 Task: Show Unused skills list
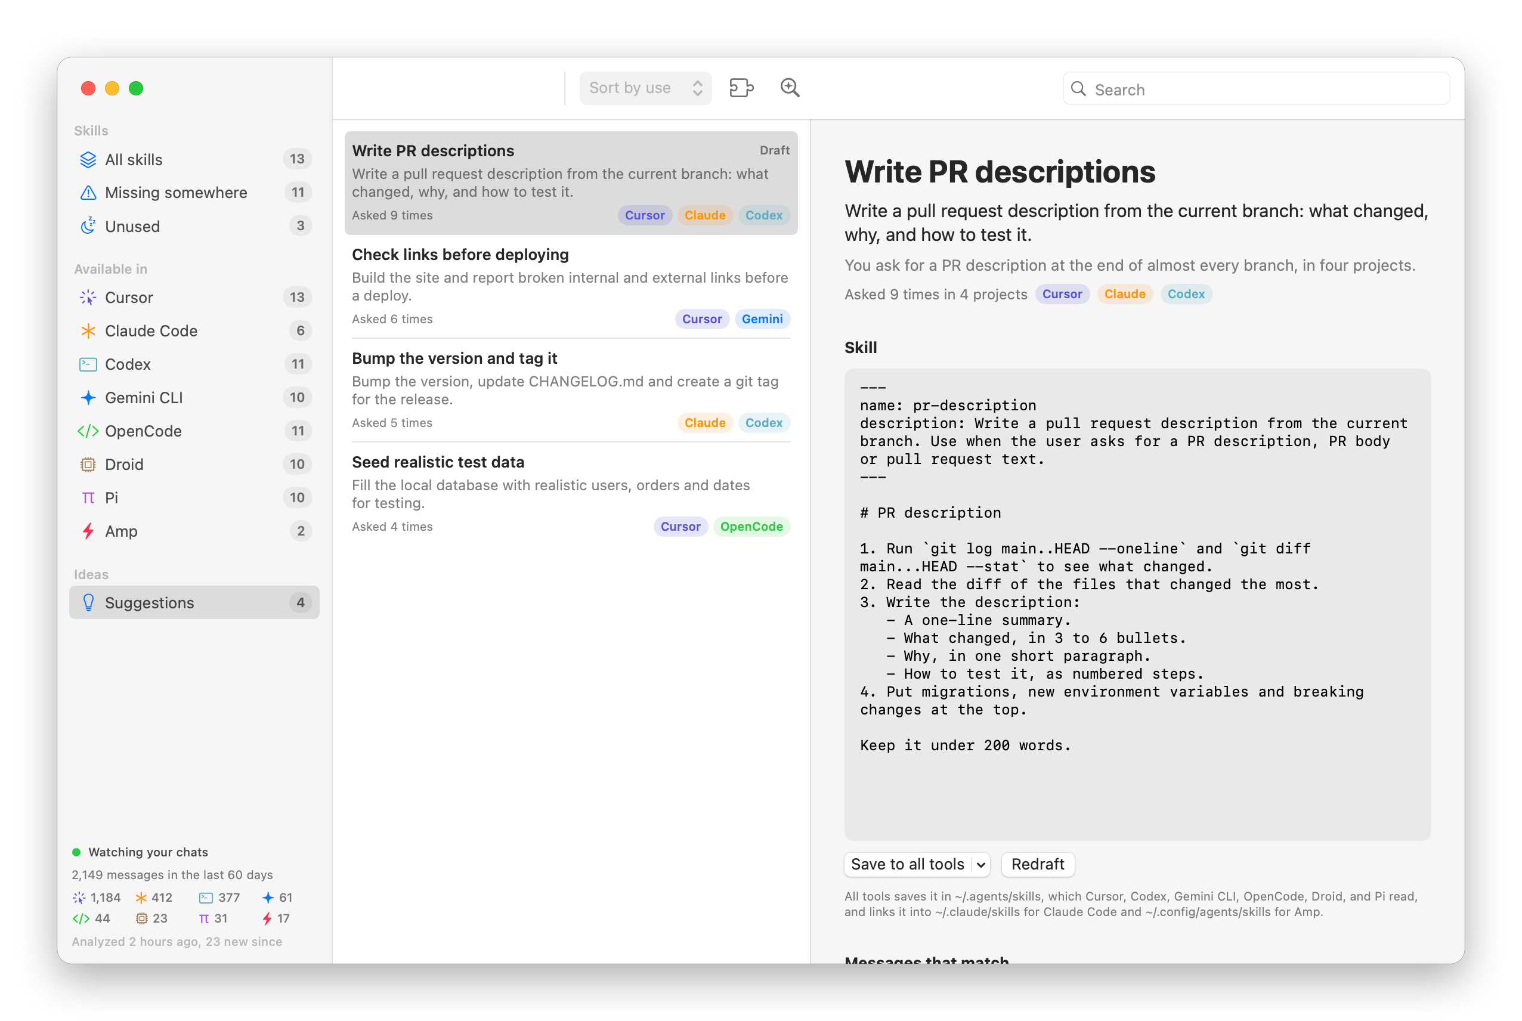[194, 226]
